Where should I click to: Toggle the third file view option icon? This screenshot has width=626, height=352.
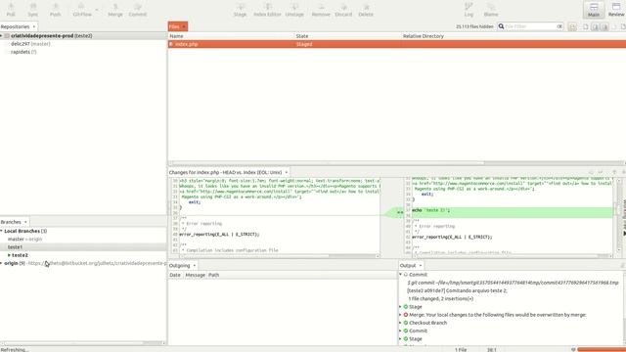click(x=596, y=26)
